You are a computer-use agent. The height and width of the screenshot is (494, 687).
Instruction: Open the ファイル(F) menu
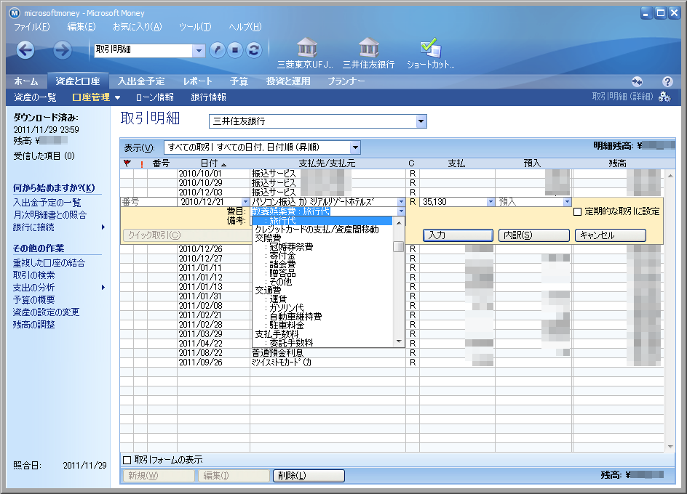pyautogui.click(x=31, y=27)
